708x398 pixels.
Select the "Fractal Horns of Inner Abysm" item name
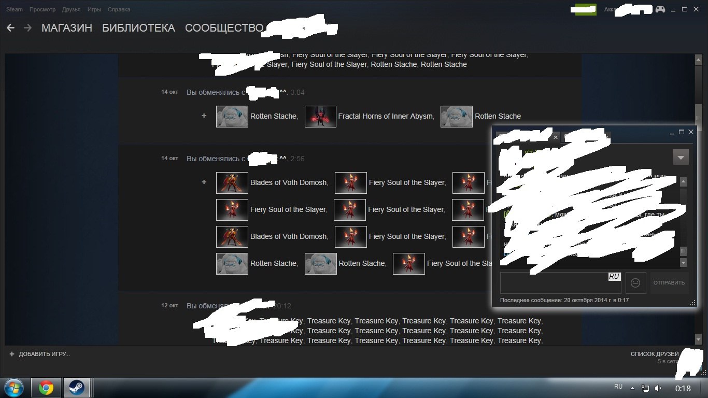[385, 116]
